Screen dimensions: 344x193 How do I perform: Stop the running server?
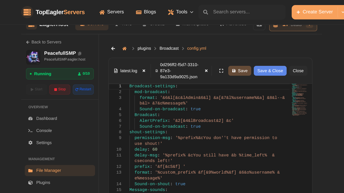coord(60,89)
